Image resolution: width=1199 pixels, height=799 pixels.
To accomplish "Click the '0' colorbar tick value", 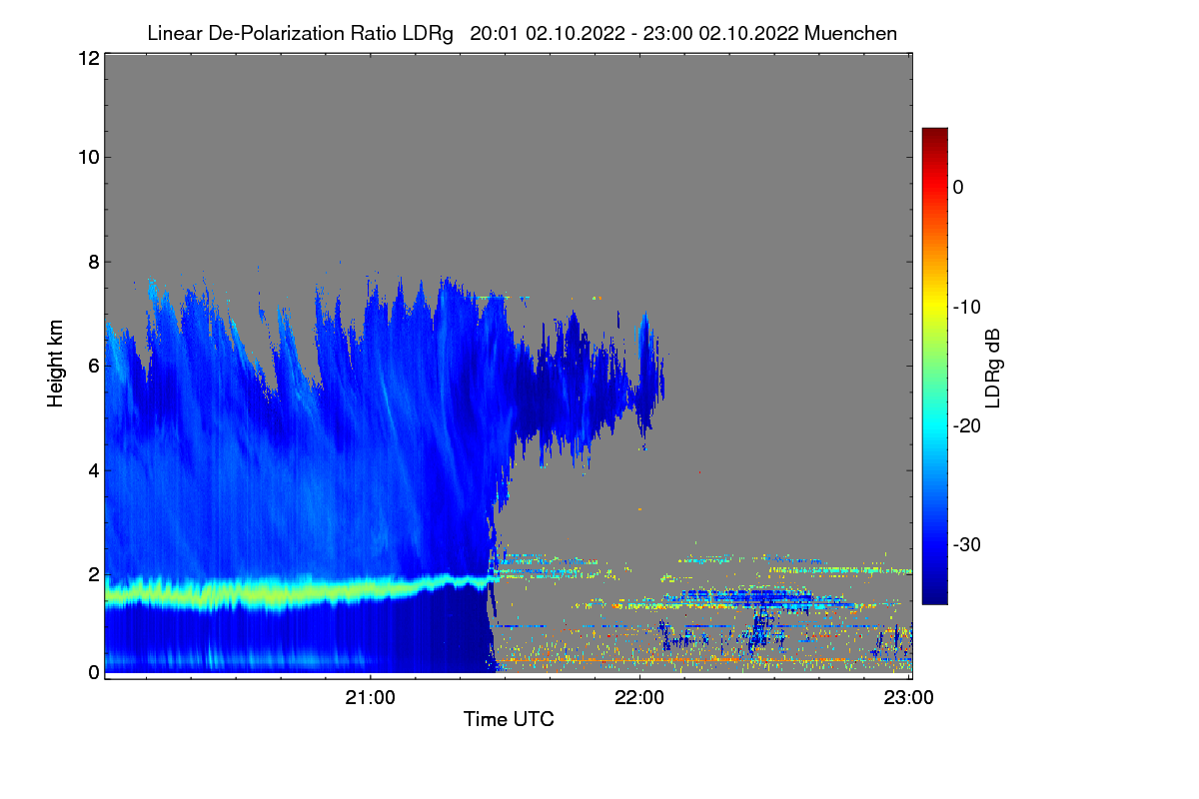I will pyautogui.click(x=958, y=187).
